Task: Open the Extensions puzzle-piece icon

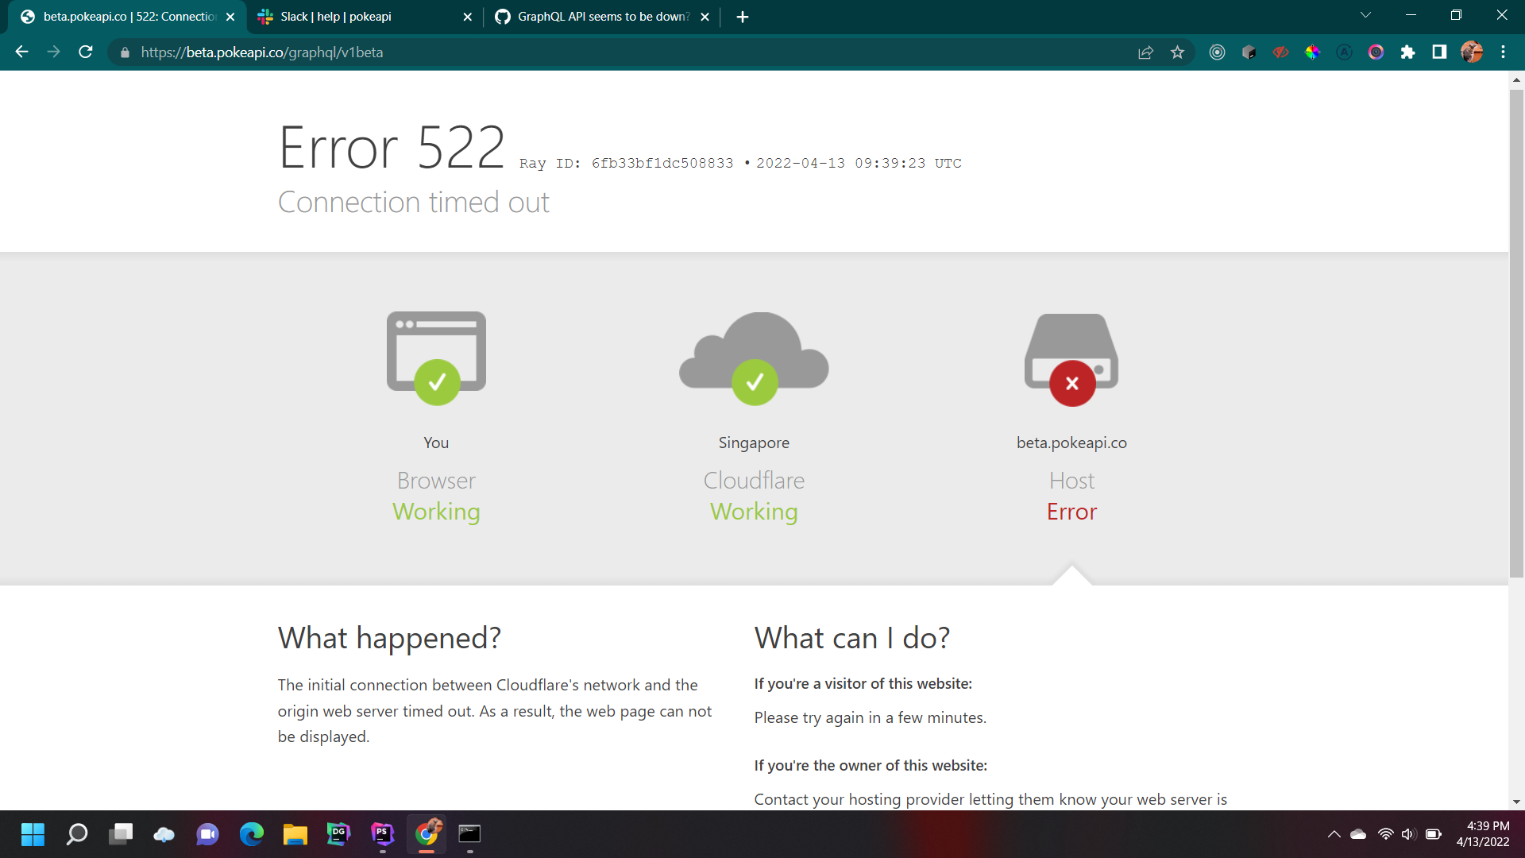Action: pos(1409,52)
